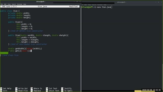Viewport: 163px width, 92px height.
Task: Click the 'Modified' status in nano header
Action: tap(73, 6)
